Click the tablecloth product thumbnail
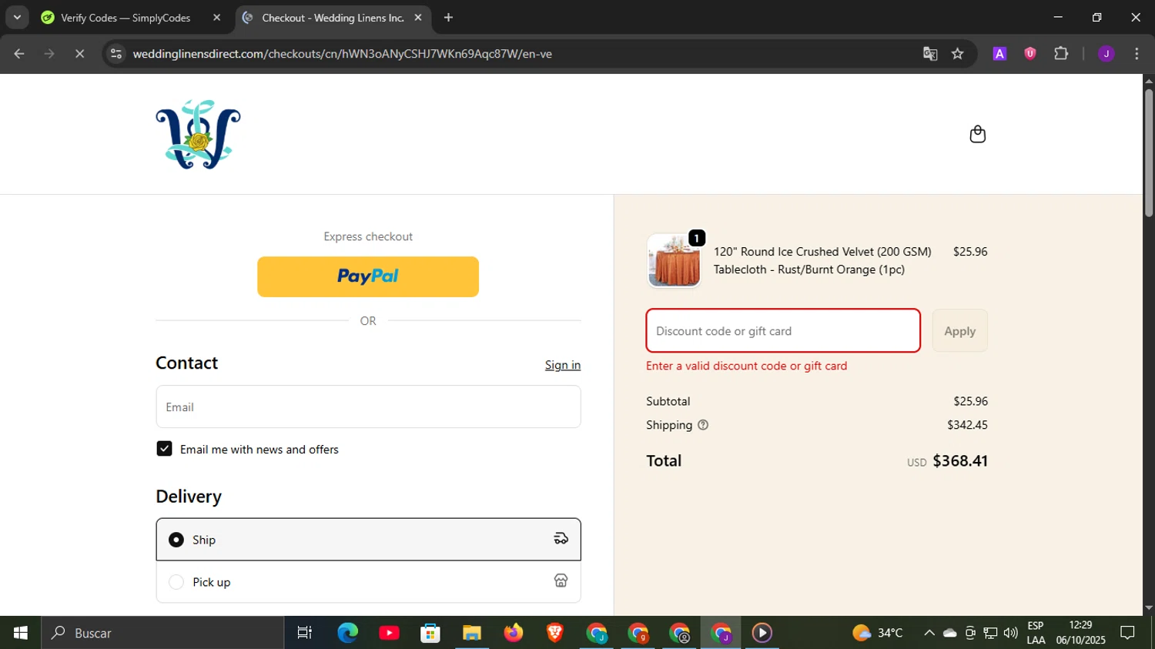 pos(674,261)
